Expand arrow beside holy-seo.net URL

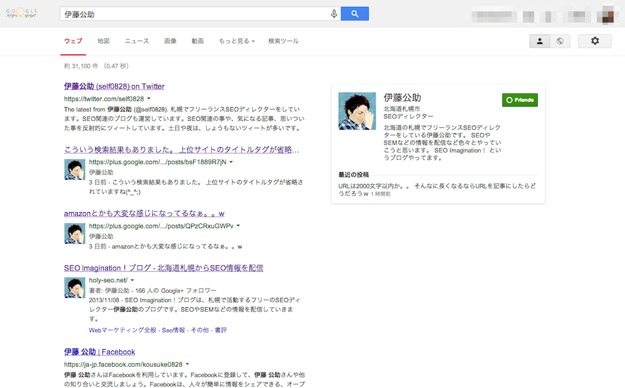pos(132,280)
